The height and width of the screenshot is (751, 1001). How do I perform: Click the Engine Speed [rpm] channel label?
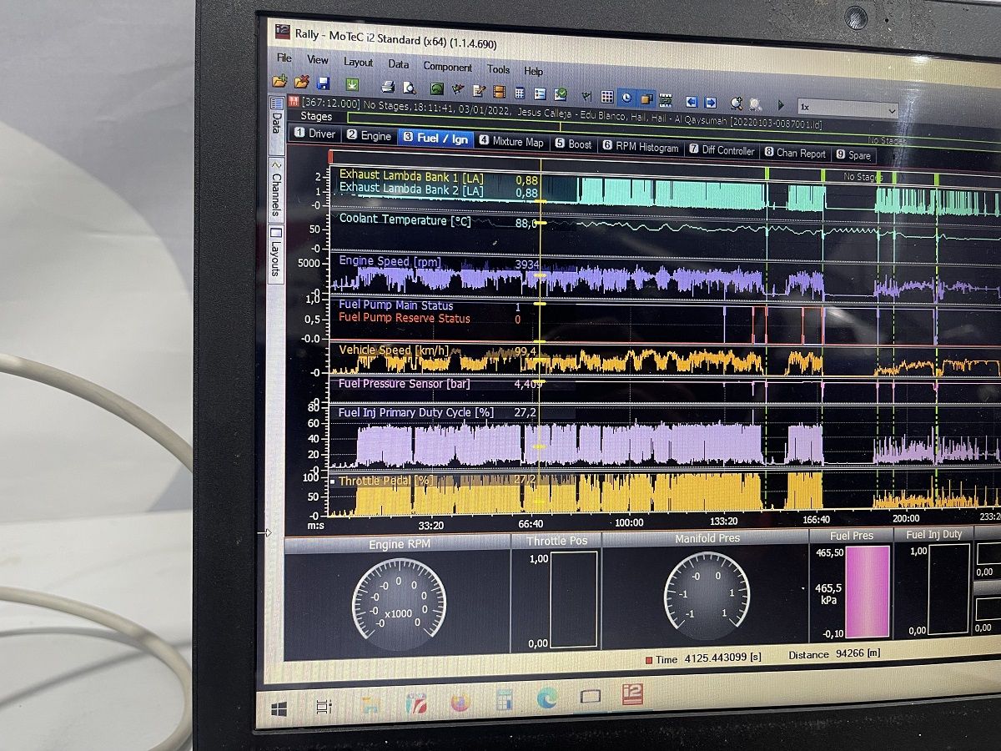point(390,262)
